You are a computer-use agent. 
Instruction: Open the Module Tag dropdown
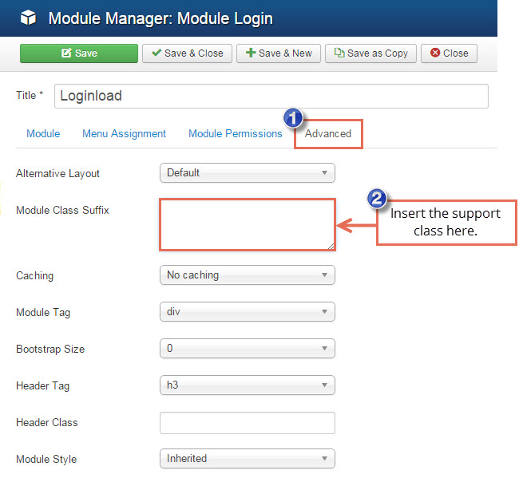click(x=248, y=312)
